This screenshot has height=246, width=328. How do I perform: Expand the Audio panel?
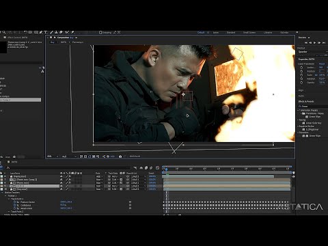coord(301,96)
